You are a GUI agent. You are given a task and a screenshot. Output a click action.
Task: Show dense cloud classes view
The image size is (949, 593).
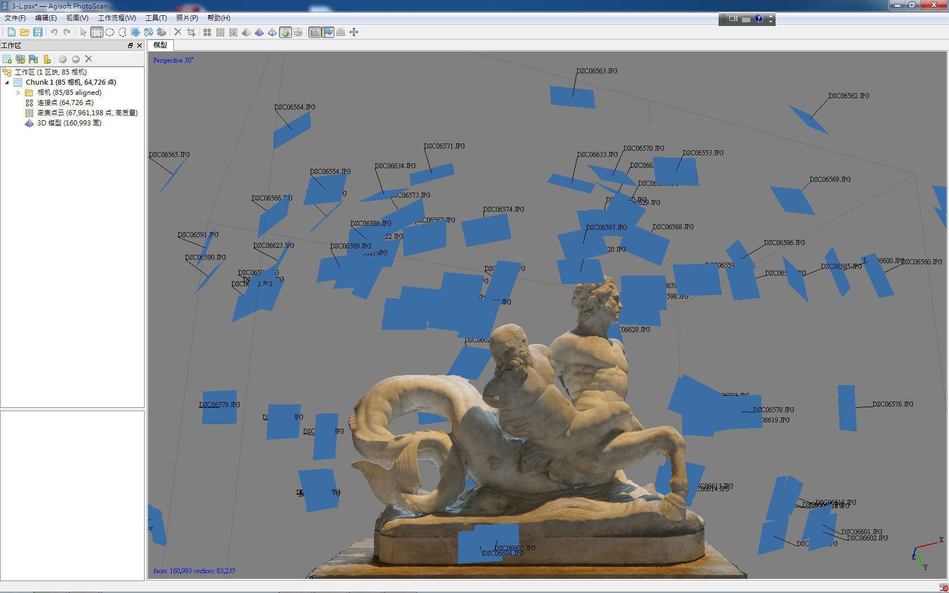pos(233,32)
